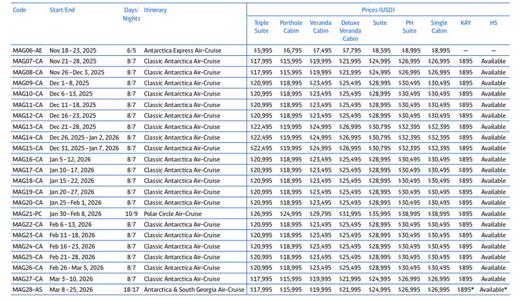Viewport: 520px width, 300px height.
Task: Select code MAG22-CA
Action: (x=28, y=224)
